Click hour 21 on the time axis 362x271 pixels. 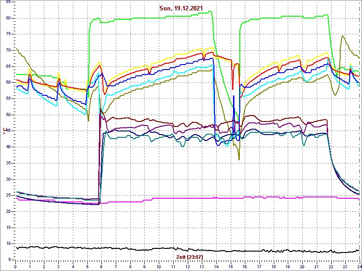[316, 266]
